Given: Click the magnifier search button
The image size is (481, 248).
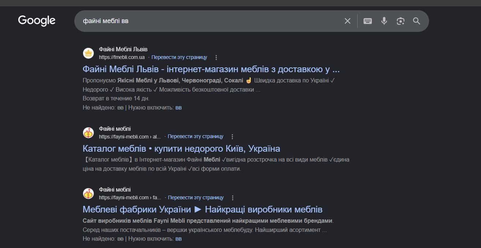Looking at the screenshot, I should tap(417, 21).
